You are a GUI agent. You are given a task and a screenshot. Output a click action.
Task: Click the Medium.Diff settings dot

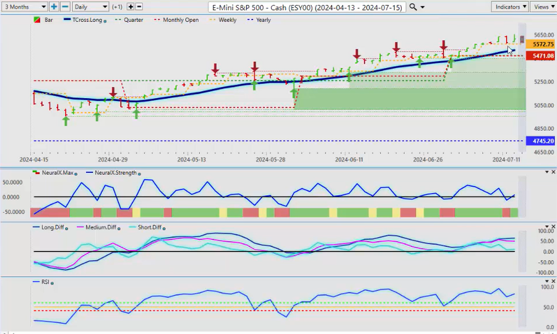pyautogui.click(x=119, y=228)
